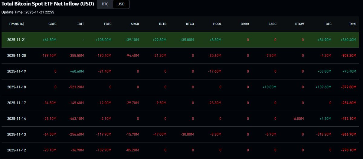Click the +61.50M GBTC cell

coord(50,40)
